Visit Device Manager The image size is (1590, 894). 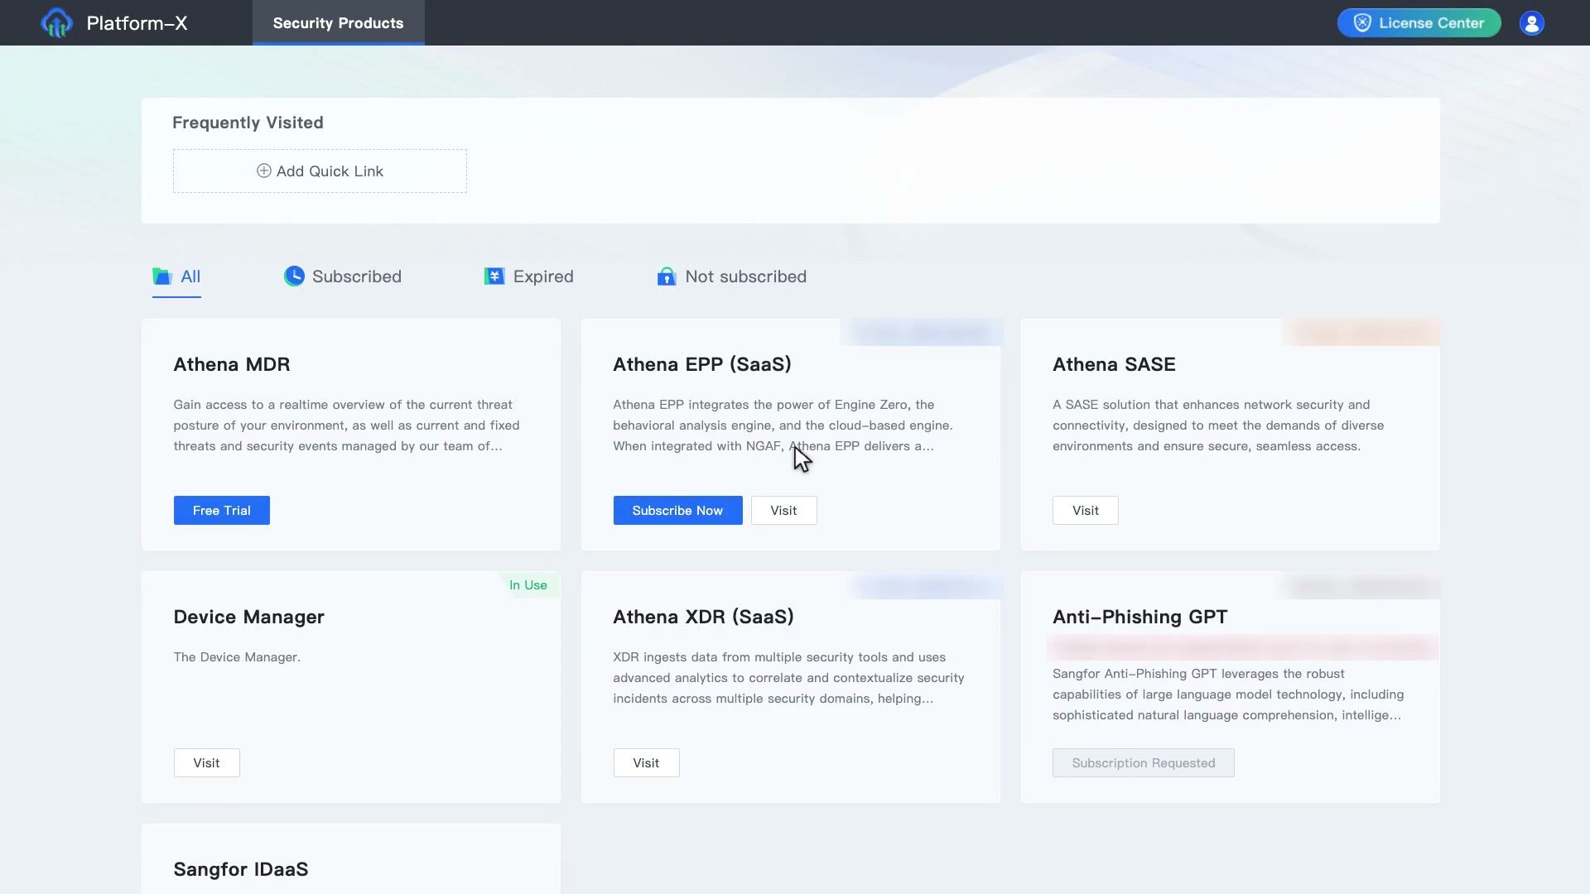click(x=206, y=763)
